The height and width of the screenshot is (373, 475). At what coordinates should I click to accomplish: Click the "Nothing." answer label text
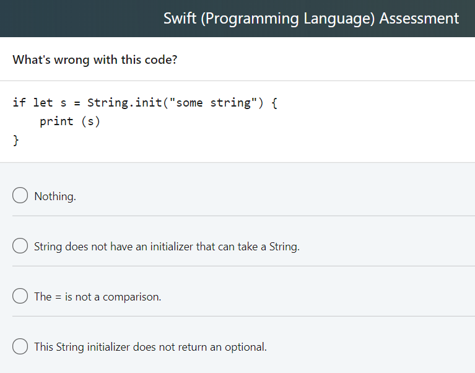pyautogui.click(x=55, y=196)
